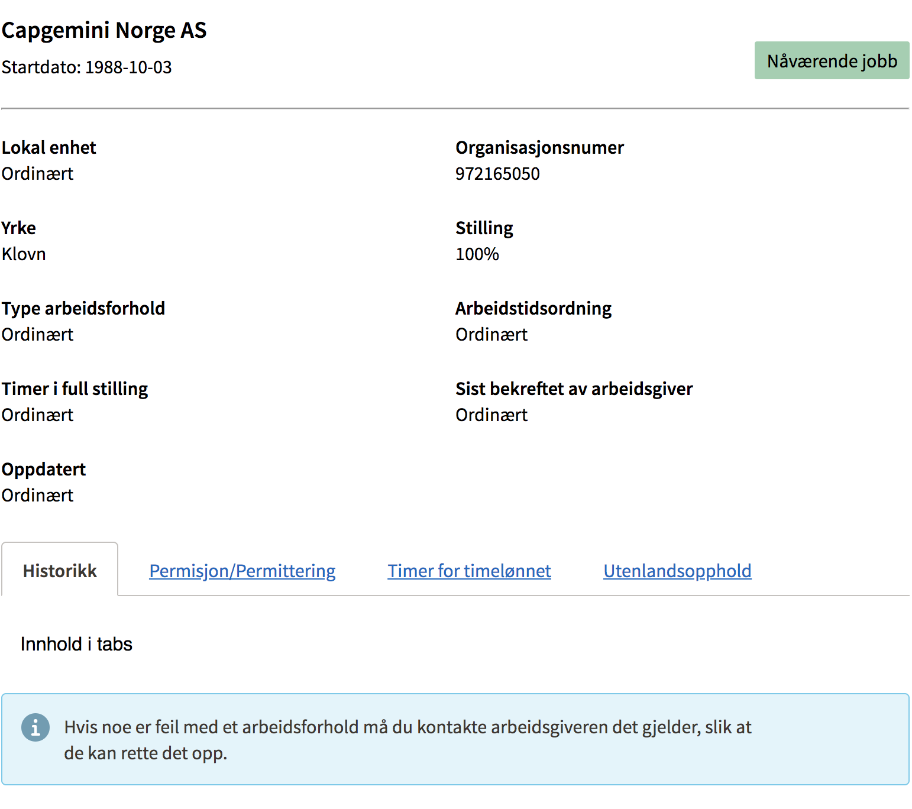The image size is (912, 809).
Task: Click Ordinært value under Arbeidstidsordning
Action: coord(491,335)
